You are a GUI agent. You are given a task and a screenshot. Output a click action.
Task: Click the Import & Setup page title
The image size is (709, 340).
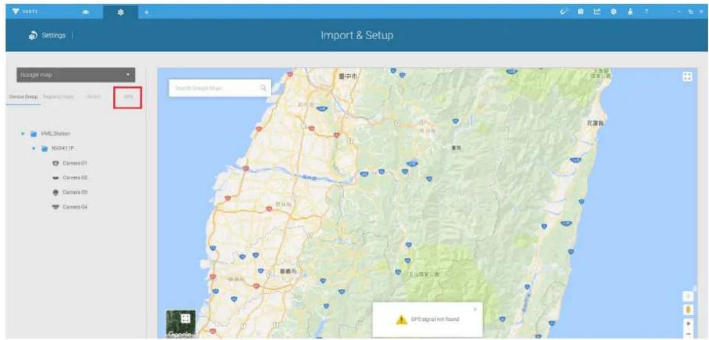[357, 36]
